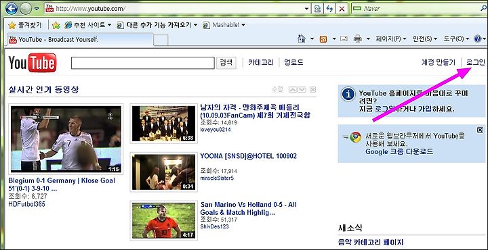Toggle the Compatibility View icon
Image resolution: width=488 pixels, height=250 pixels.
(317, 9)
